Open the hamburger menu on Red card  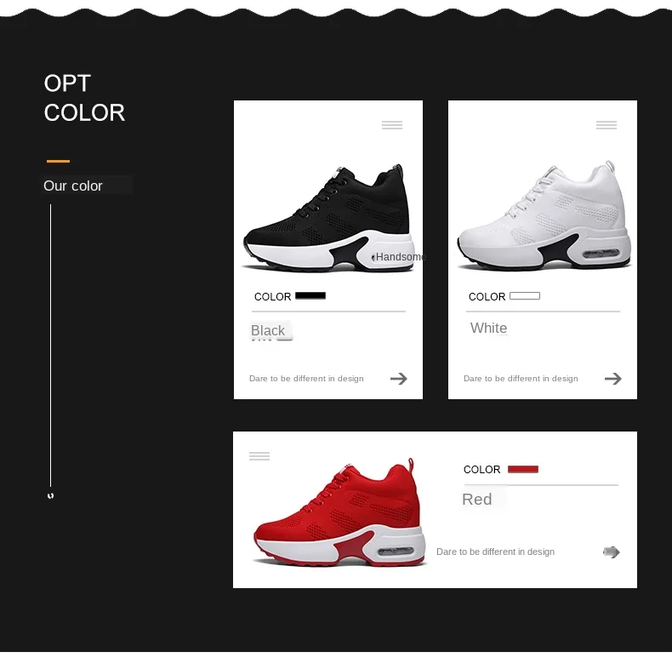[x=259, y=456]
